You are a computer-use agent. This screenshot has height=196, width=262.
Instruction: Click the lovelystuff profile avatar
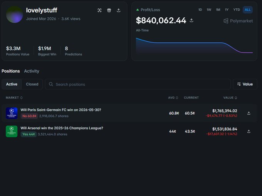click(x=14, y=14)
